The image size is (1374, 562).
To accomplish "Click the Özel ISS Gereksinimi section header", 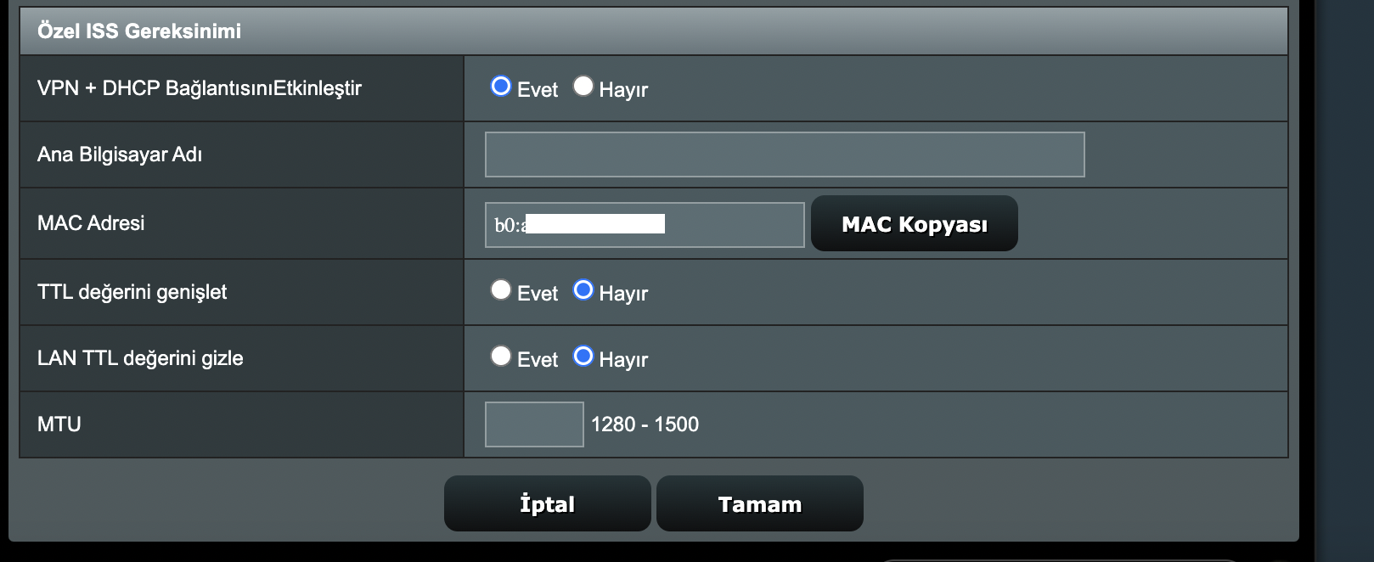I will point(139,31).
